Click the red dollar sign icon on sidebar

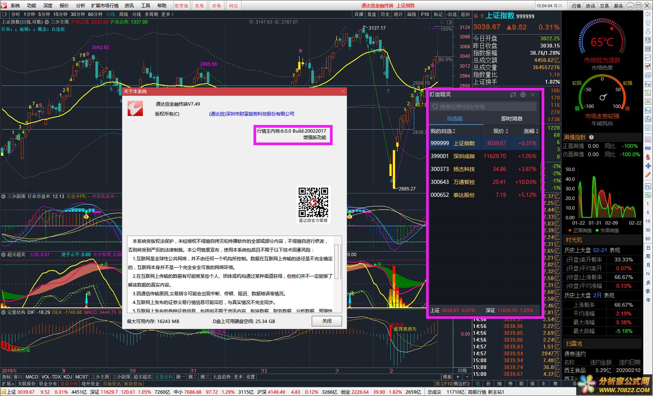[648, 157]
